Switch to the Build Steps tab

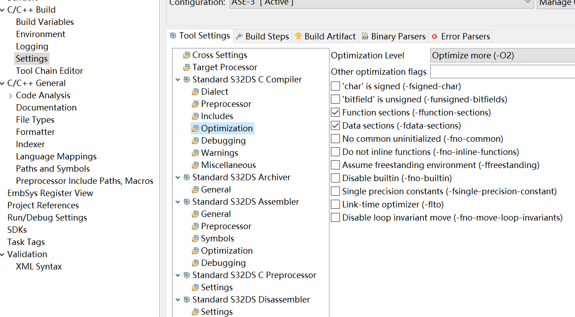click(262, 36)
